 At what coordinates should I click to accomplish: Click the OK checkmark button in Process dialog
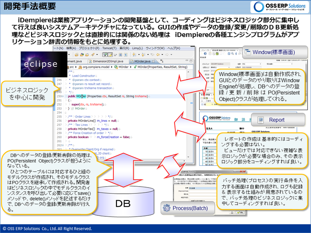240,213
